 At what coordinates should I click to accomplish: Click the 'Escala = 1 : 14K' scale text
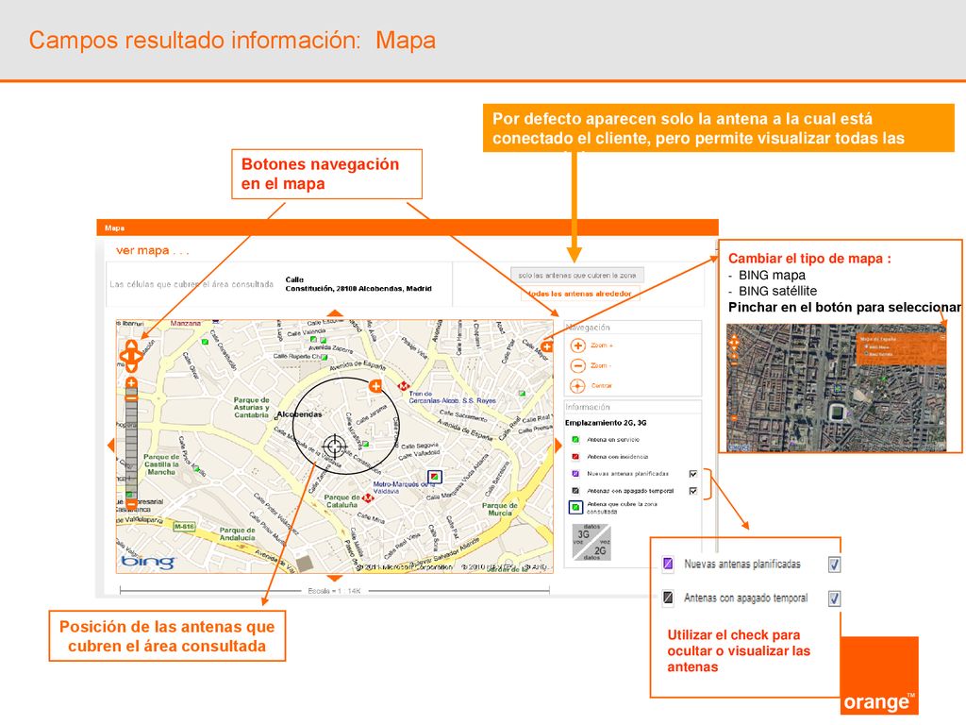pos(335,591)
